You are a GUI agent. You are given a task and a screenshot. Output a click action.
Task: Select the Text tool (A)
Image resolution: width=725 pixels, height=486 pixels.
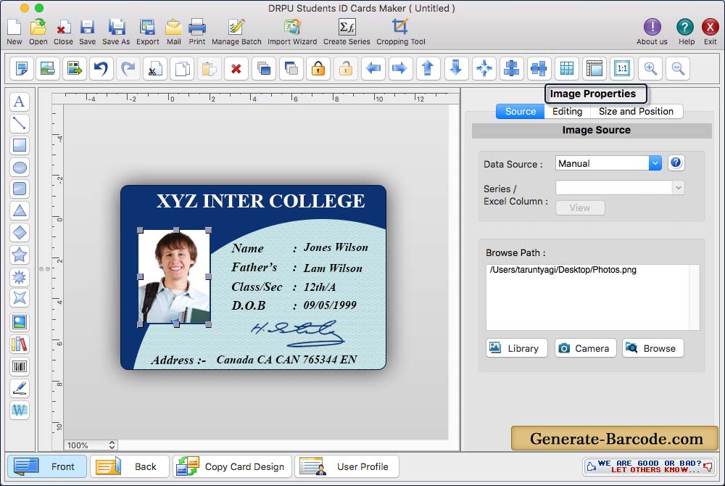[20, 102]
